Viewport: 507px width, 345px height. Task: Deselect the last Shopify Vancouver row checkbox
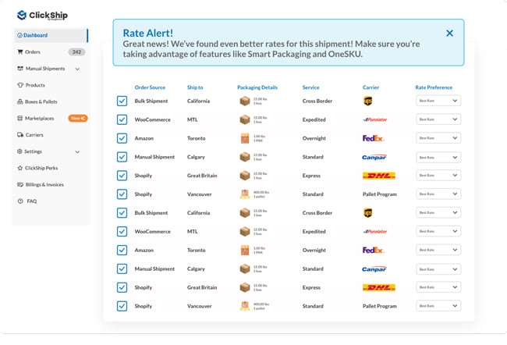click(122, 306)
